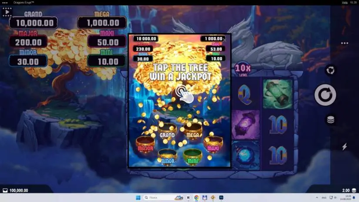Click the balance 100,000.00 wallet display
This screenshot has width=359, height=202.
16,190
